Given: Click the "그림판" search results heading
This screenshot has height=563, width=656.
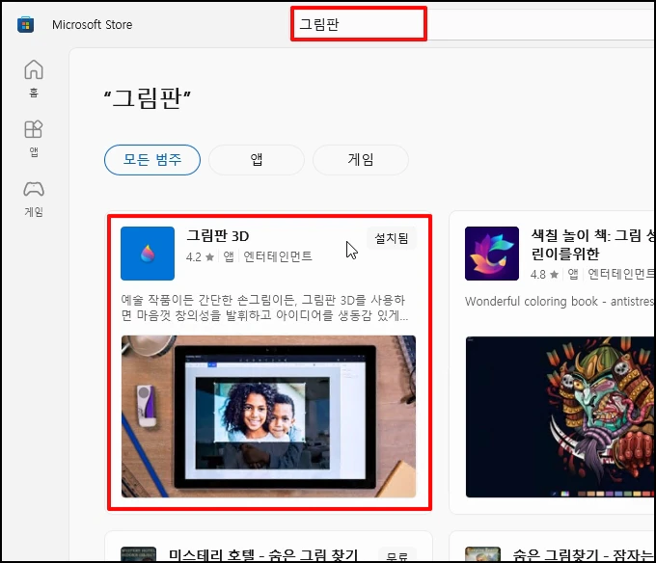Looking at the screenshot, I should pos(148,98).
